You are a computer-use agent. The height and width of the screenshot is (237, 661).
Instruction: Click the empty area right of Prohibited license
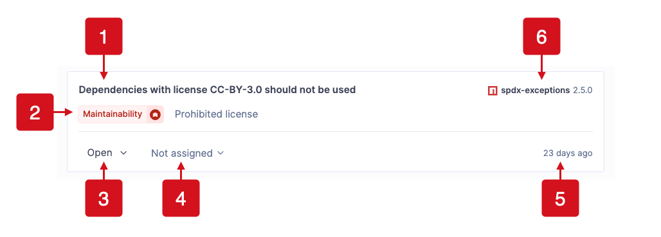[x=426, y=114]
